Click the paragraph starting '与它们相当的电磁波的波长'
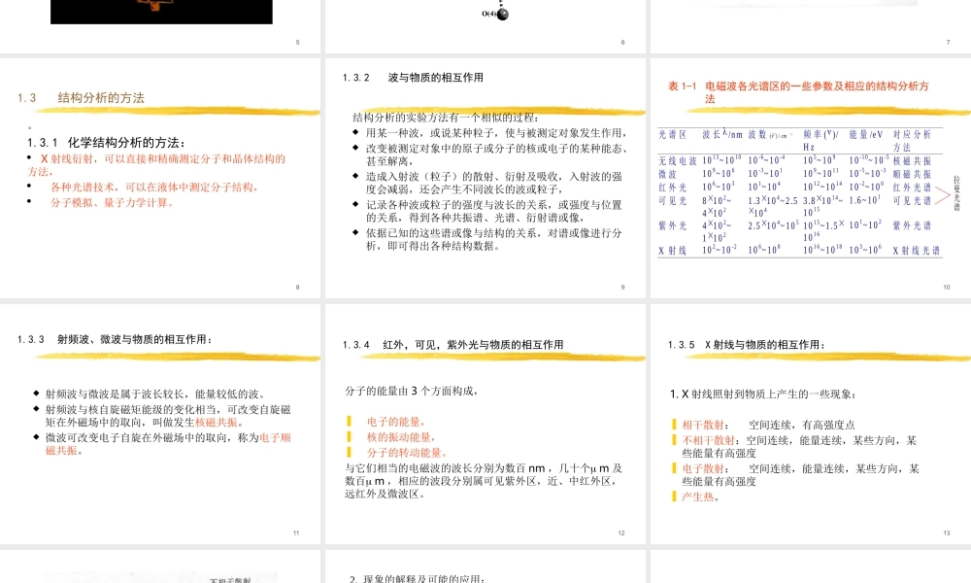This screenshot has height=583, width=971. pyautogui.click(x=483, y=481)
